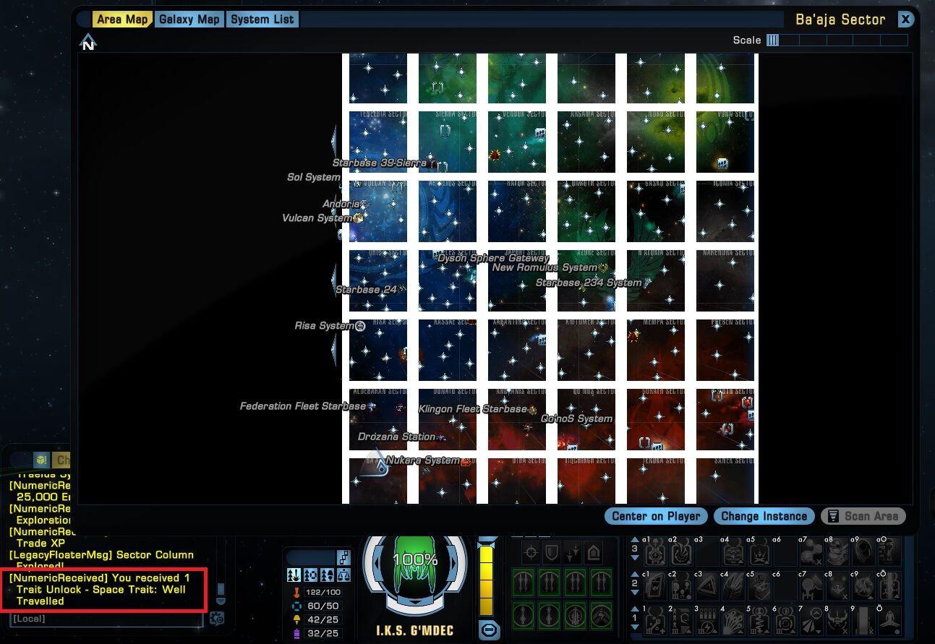Switch to the Galaxy Map tab
Viewport: 935px width, 644px height.
coord(189,20)
